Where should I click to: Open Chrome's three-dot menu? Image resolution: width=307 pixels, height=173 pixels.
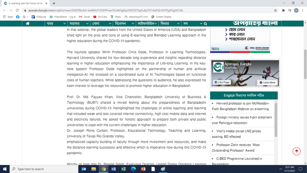click(303, 11)
